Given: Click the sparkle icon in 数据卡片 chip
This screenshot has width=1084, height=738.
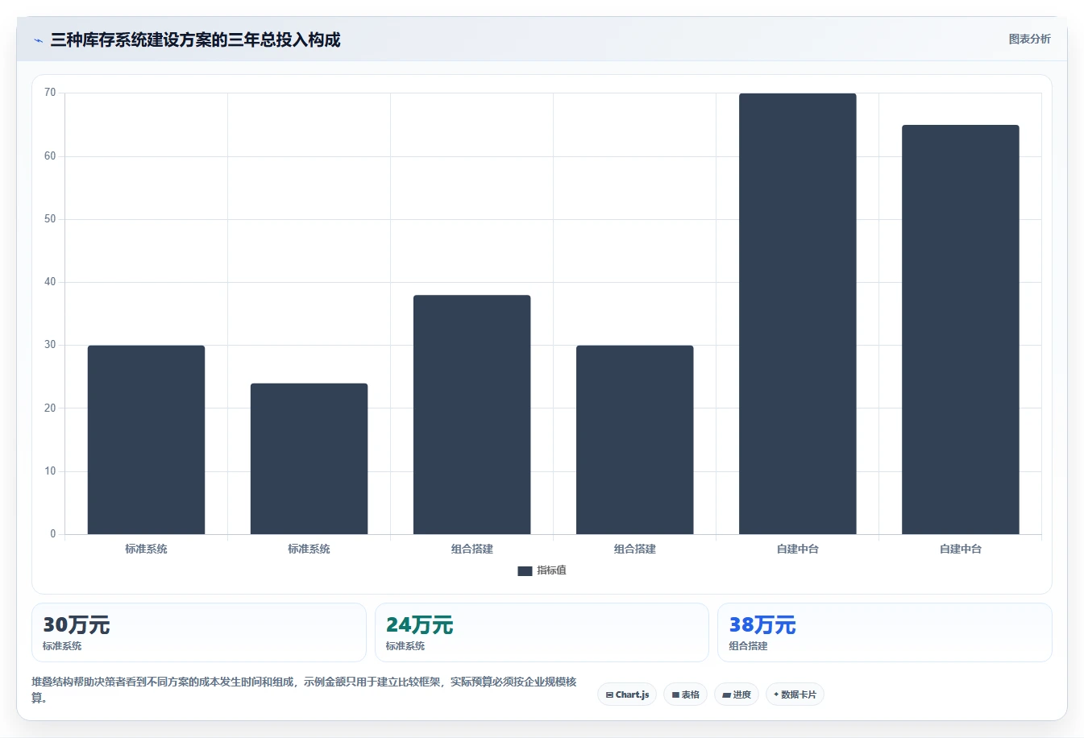Looking at the screenshot, I should (x=776, y=694).
